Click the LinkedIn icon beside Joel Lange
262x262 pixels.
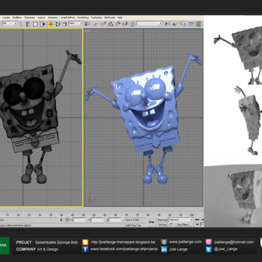point(164,249)
